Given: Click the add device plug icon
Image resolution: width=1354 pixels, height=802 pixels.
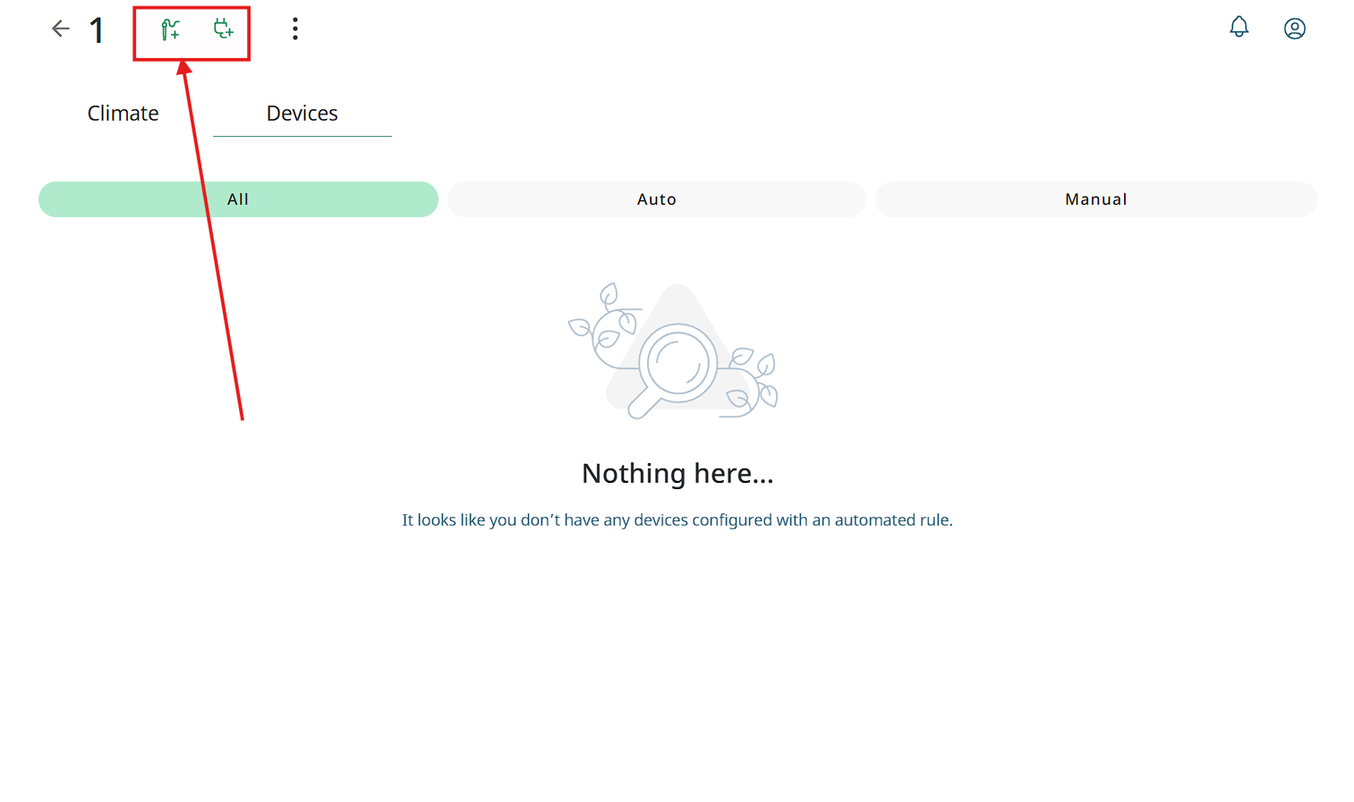Looking at the screenshot, I should tap(224, 30).
